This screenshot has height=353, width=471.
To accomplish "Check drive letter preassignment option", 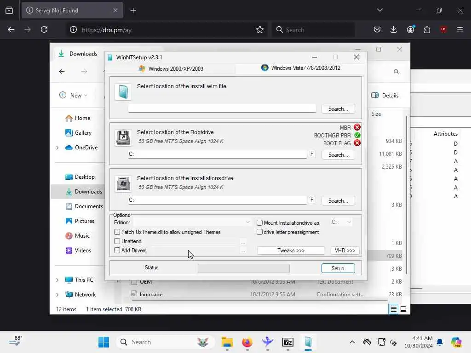I will [259, 232].
